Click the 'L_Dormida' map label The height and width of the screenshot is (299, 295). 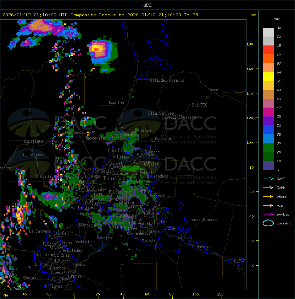[202, 247]
